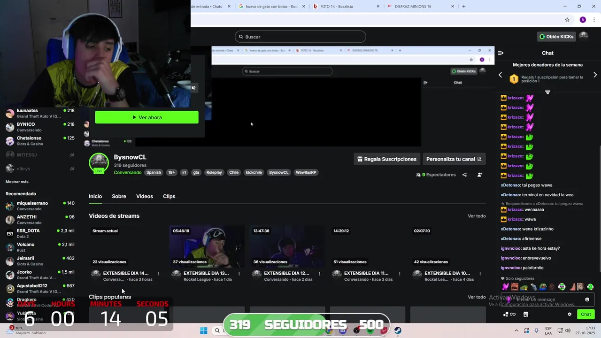This screenshot has width=601, height=338.
Task: Open new browser tab with plus
Action: coord(464,7)
